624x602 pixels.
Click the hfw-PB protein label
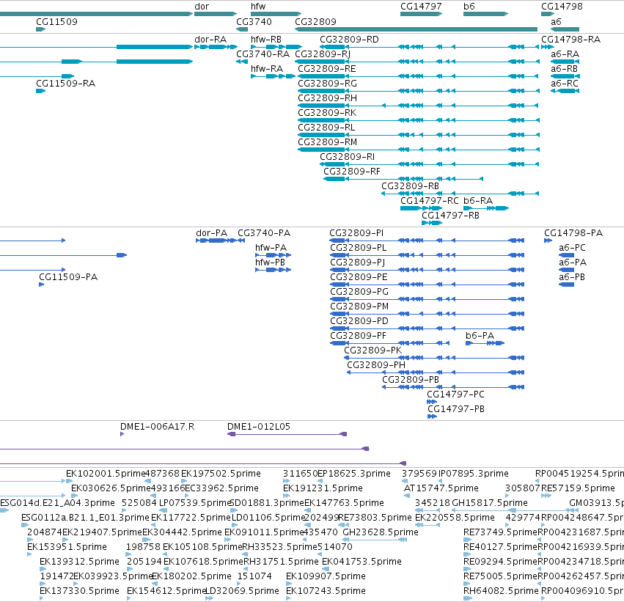tap(270, 263)
